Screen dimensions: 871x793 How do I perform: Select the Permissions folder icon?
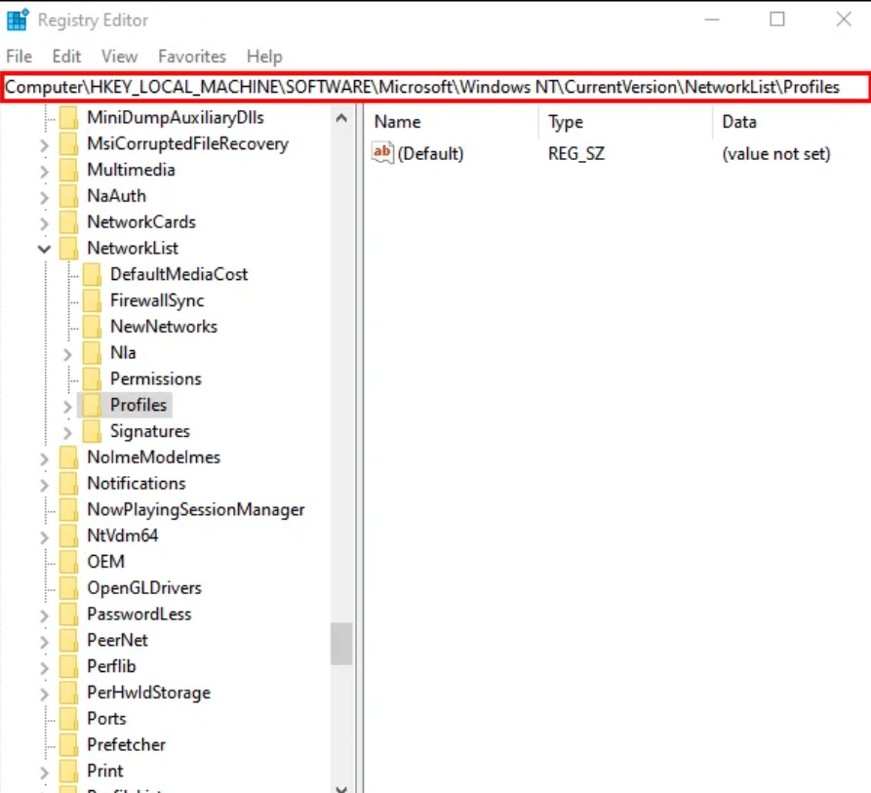[x=92, y=379]
